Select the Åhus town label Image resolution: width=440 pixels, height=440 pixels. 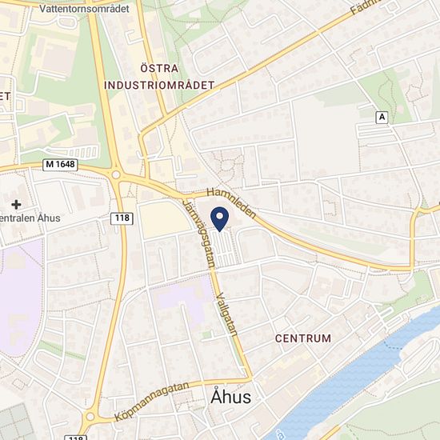click(230, 397)
